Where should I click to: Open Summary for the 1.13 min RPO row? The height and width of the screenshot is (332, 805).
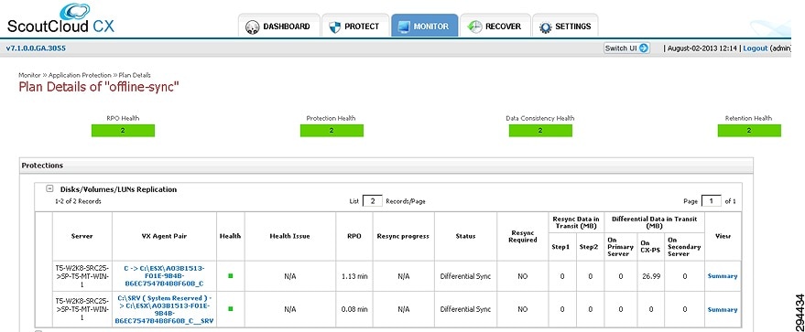tap(723, 275)
